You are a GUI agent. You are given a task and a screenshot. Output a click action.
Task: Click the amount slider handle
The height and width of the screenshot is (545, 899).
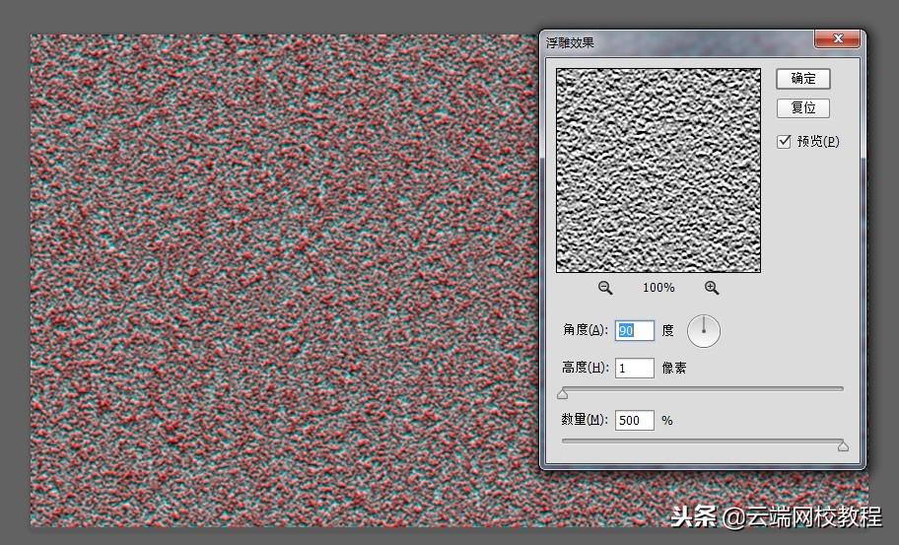[x=843, y=445]
